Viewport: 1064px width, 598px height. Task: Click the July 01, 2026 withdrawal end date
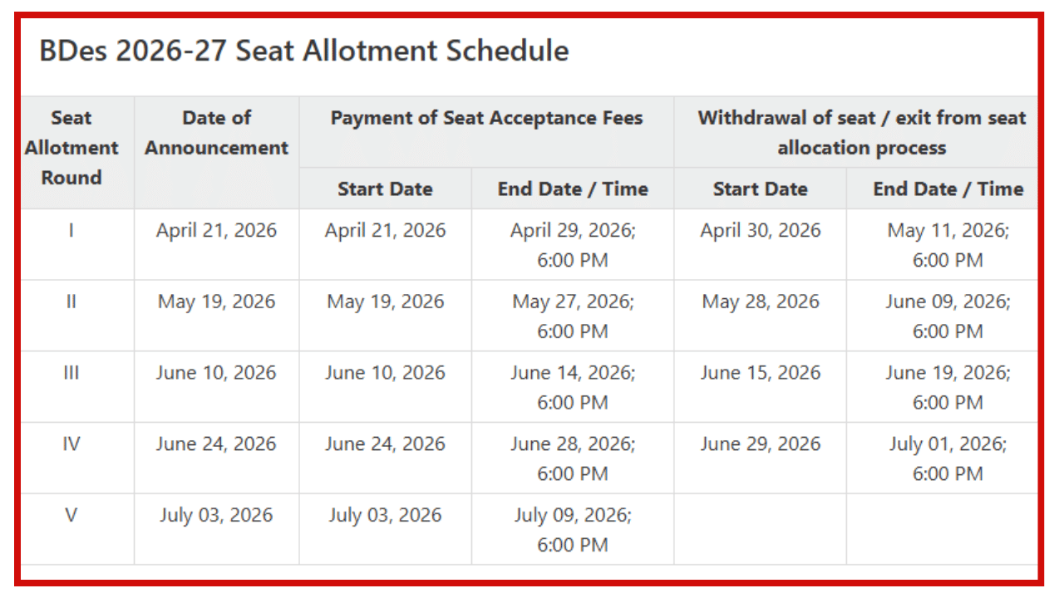948,444
